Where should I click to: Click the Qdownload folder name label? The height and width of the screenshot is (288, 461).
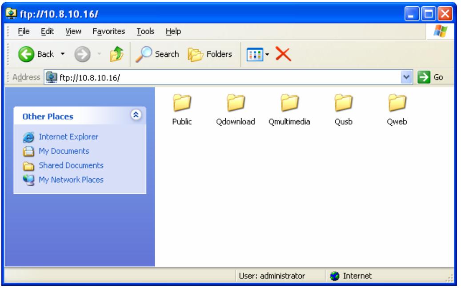(236, 122)
